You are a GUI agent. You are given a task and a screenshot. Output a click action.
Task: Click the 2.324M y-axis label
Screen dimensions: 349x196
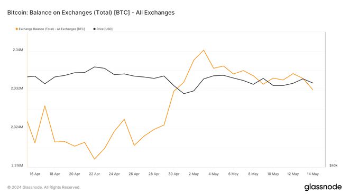click(x=17, y=127)
